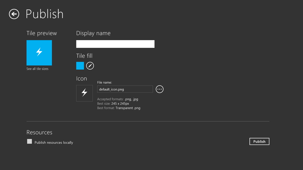This screenshot has height=170, width=303.
Task: Focus the empty Display name text field
Action: coord(115,44)
